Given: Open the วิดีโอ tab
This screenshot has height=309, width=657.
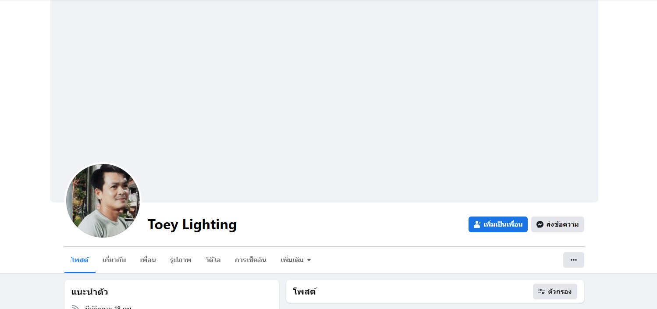Looking at the screenshot, I should 213,260.
